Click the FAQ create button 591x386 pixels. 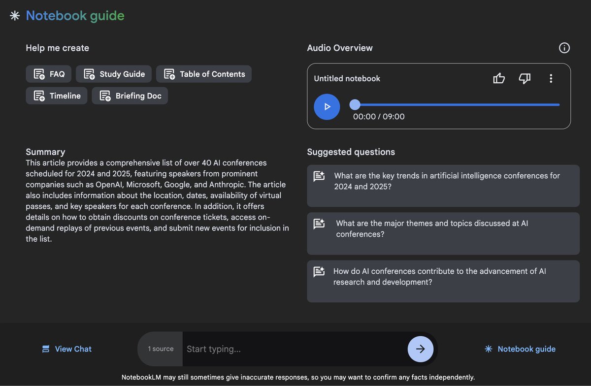(x=49, y=74)
